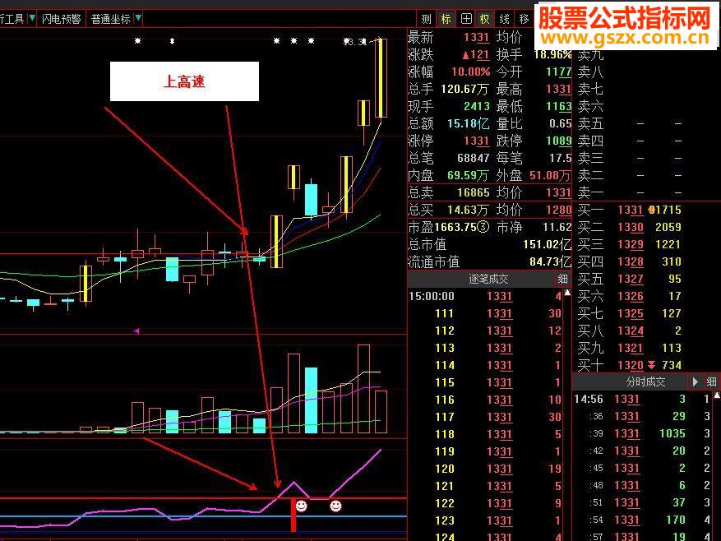Select the 涨幅 value 10.00%
The width and height of the screenshot is (721, 541).
(470, 72)
